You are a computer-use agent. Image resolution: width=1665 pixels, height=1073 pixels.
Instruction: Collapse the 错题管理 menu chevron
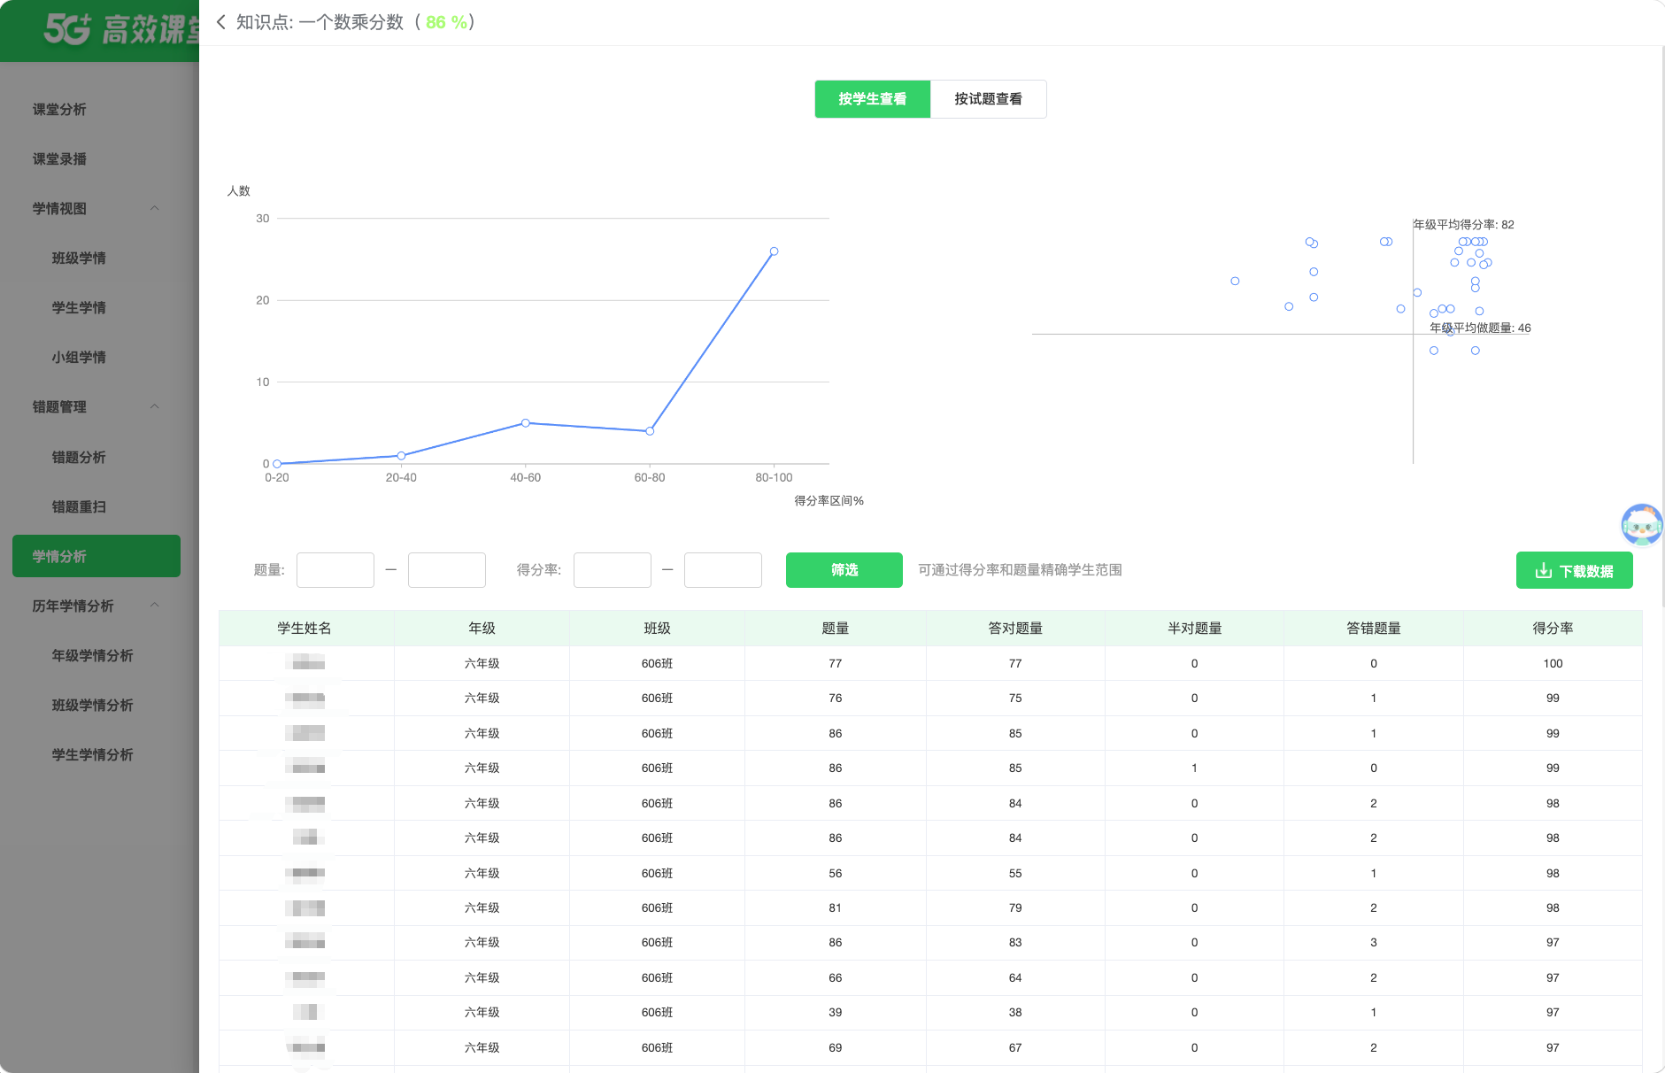[155, 406]
